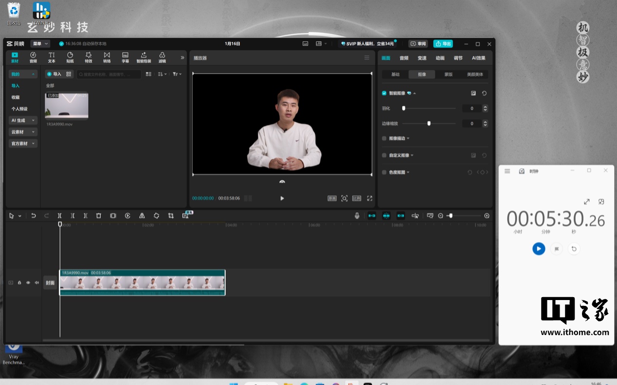Click the crop tool in timeline toolbar
The width and height of the screenshot is (617, 385).
[171, 216]
